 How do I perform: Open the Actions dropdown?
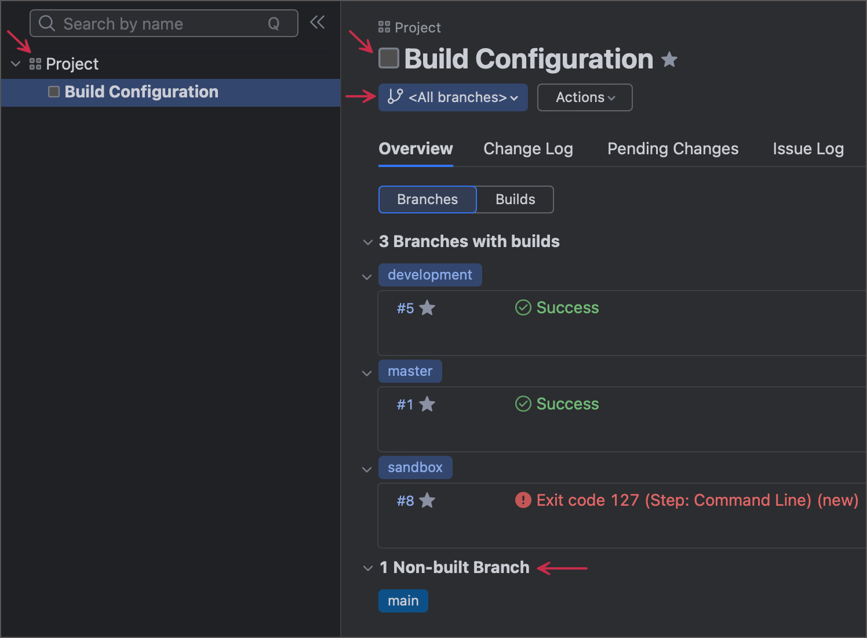click(584, 97)
